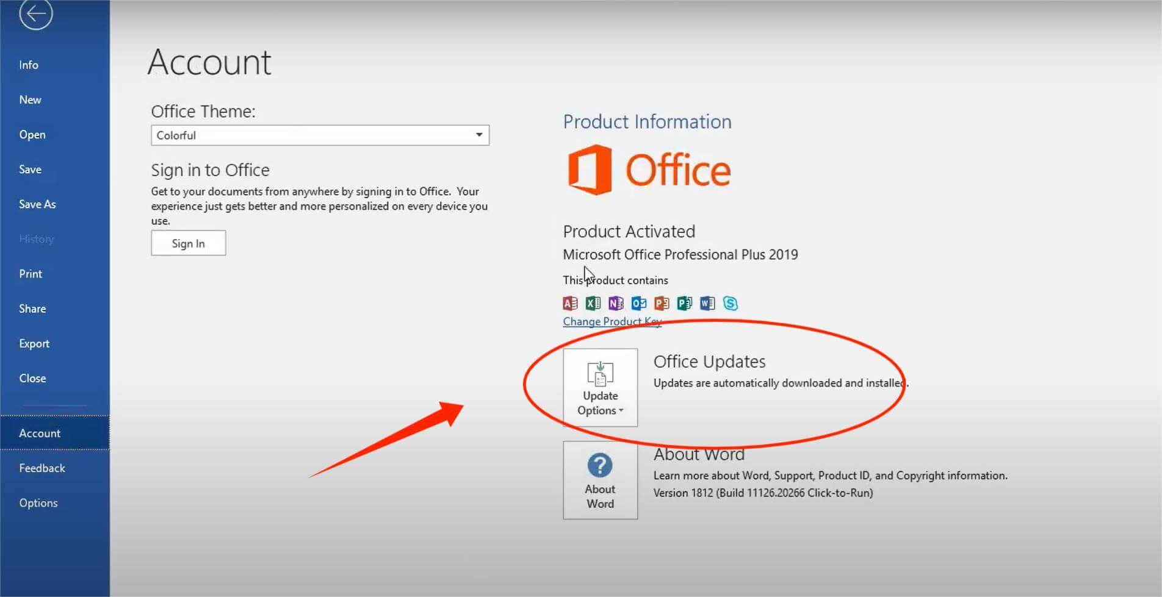
Task: Open the Feedback section
Action: click(x=41, y=468)
